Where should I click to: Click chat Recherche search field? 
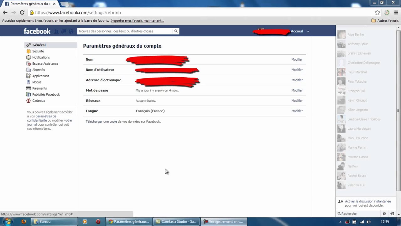359,213
